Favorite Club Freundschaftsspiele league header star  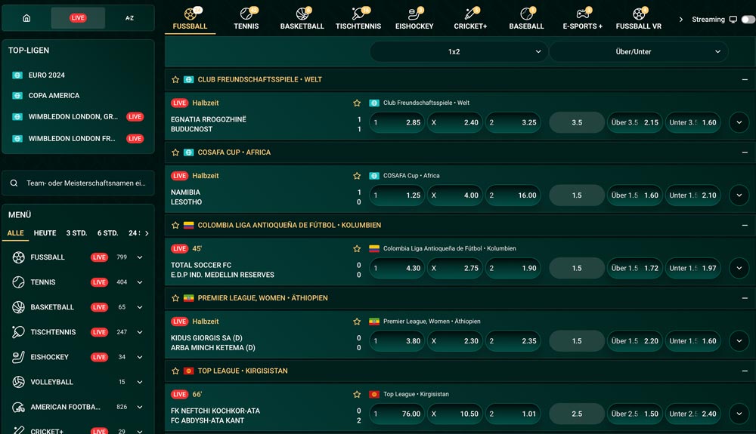point(175,79)
